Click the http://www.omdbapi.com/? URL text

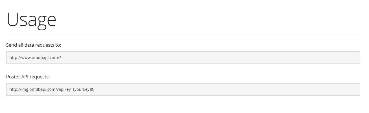pyautogui.click(x=35, y=58)
